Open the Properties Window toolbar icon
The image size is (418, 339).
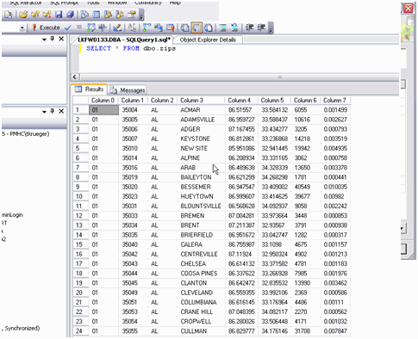[x=132, y=15]
